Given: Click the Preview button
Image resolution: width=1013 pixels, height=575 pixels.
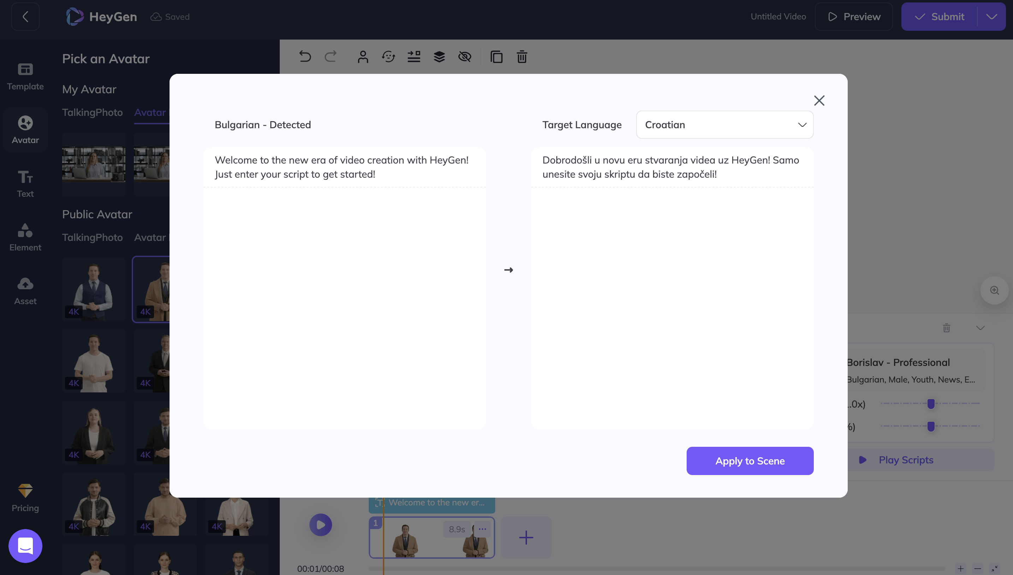Looking at the screenshot, I should 854,17.
